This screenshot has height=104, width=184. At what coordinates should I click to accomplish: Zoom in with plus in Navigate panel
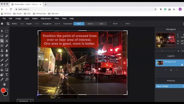pos(178,51)
